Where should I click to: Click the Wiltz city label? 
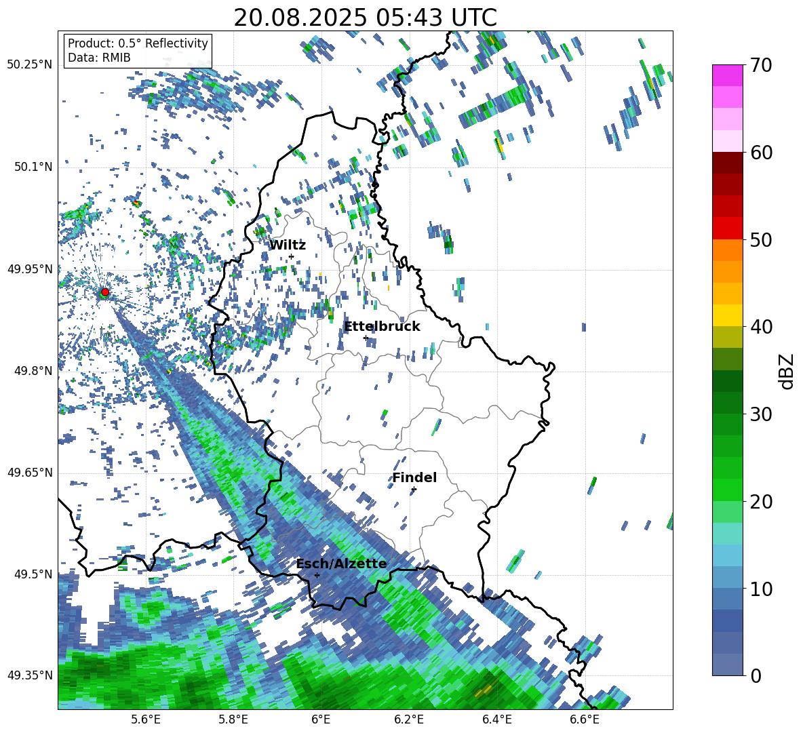tap(288, 245)
